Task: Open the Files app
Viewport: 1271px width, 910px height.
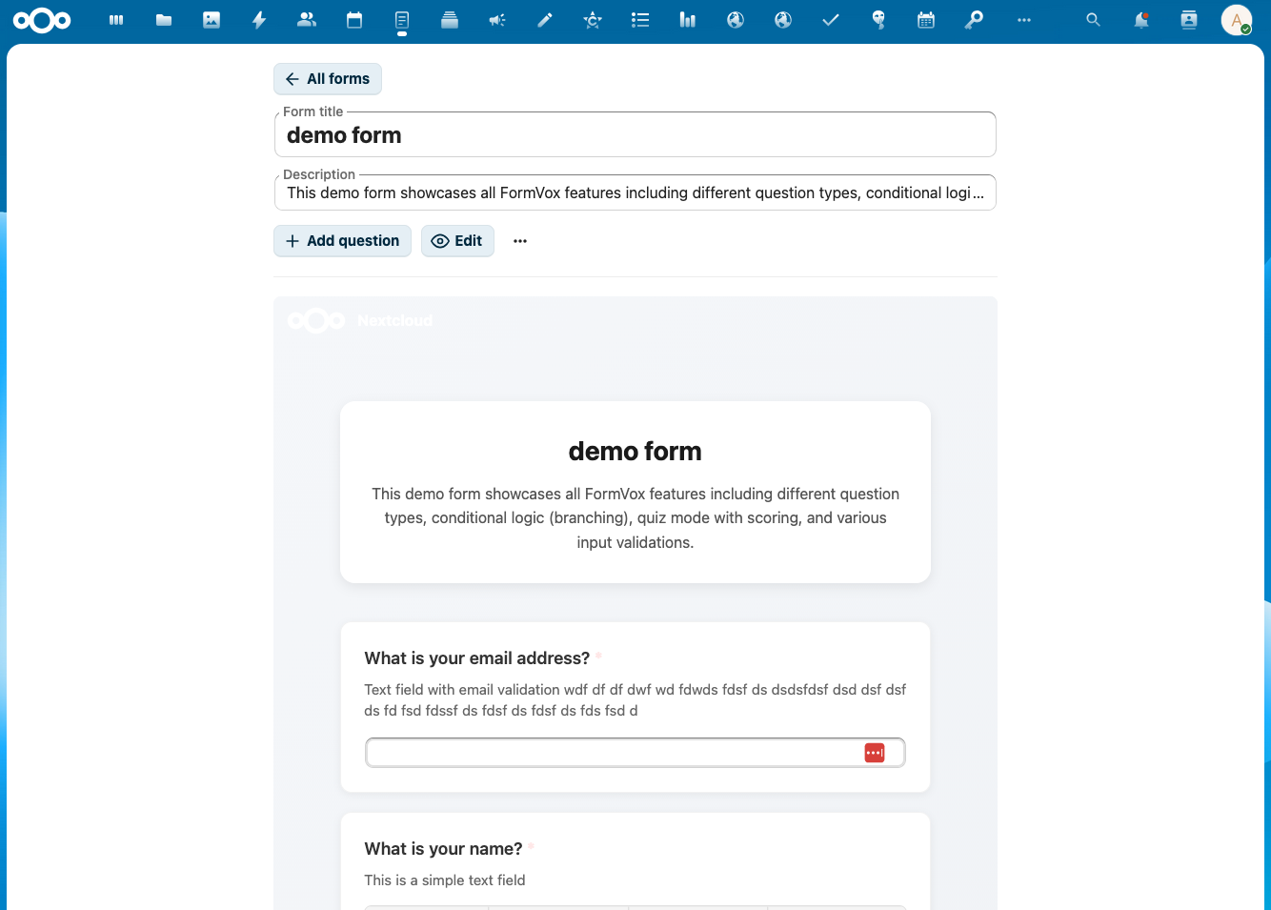Action: coord(163,19)
